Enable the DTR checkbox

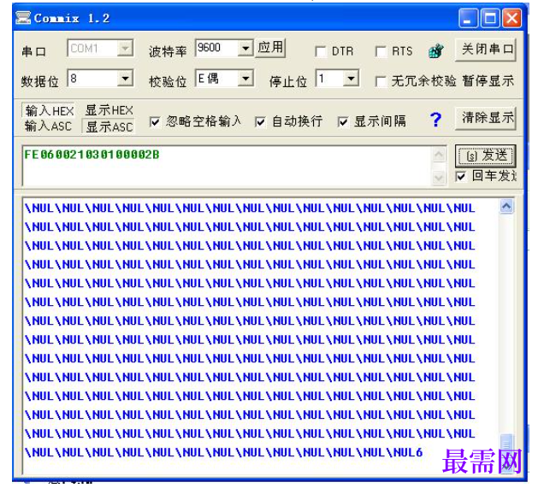click(x=321, y=52)
